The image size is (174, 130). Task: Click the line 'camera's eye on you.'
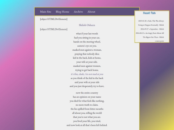pos(87,46)
